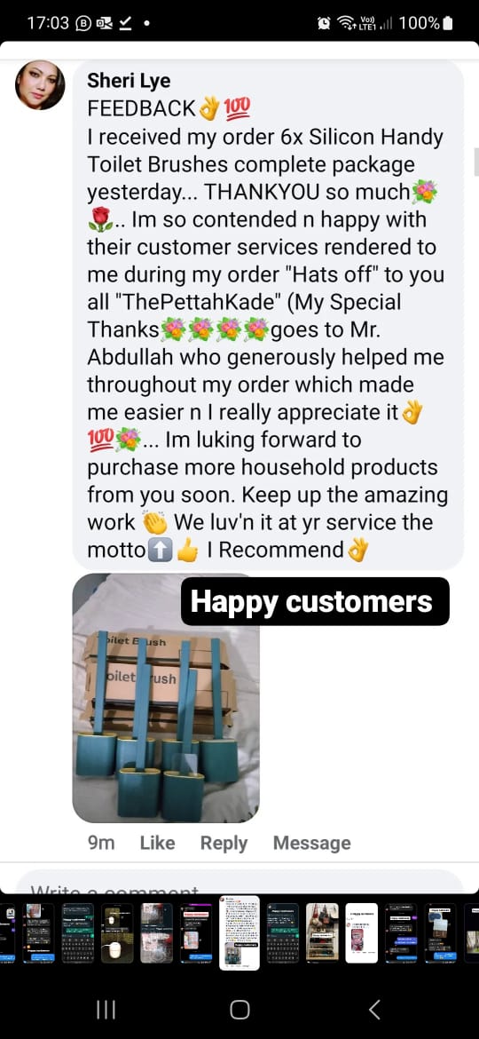Viewport: 479px width, 1039px height.
Task: Click the scrollbar handle on the right edge
Action: [475, 163]
